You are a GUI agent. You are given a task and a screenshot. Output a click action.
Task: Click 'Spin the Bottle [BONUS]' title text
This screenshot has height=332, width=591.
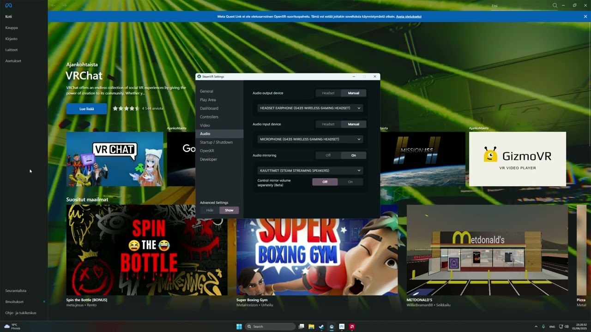click(87, 300)
